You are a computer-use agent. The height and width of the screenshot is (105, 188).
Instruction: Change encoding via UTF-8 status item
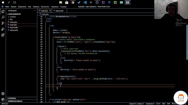coord(158,104)
